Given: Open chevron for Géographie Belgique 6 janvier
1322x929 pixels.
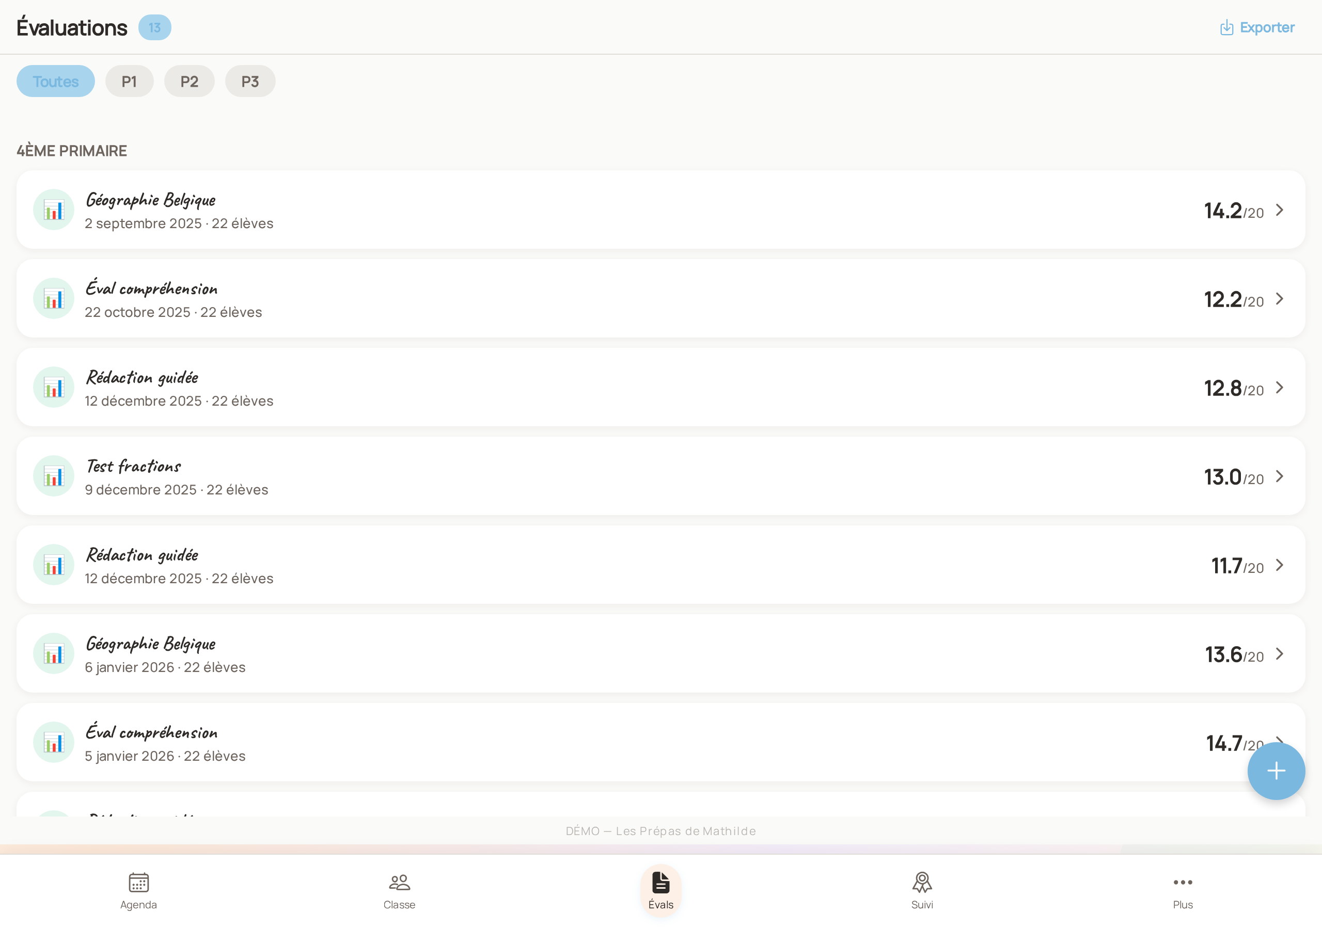Looking at the screenshot, I should click(1279, 654).
